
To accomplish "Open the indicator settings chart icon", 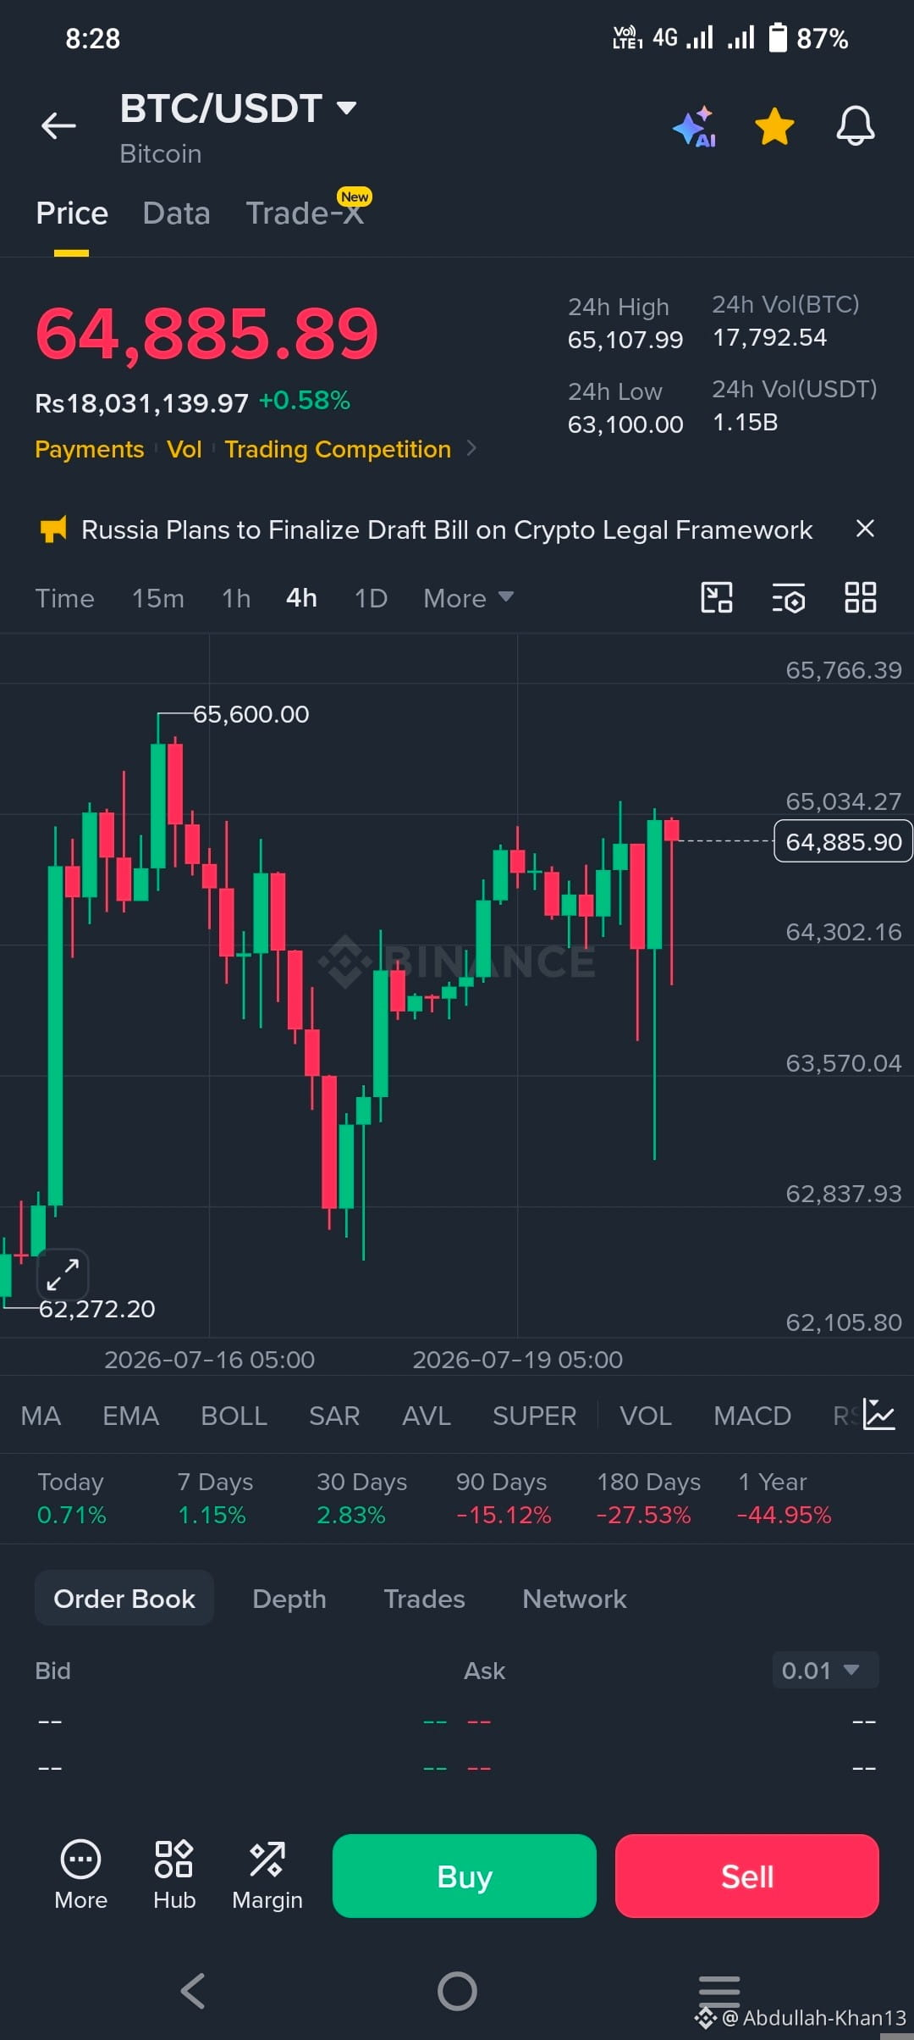I will pyautogui.click(x=878, y=1414).
